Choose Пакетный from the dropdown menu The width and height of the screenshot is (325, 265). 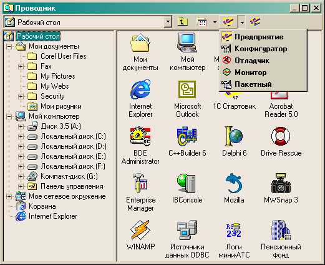263,84
